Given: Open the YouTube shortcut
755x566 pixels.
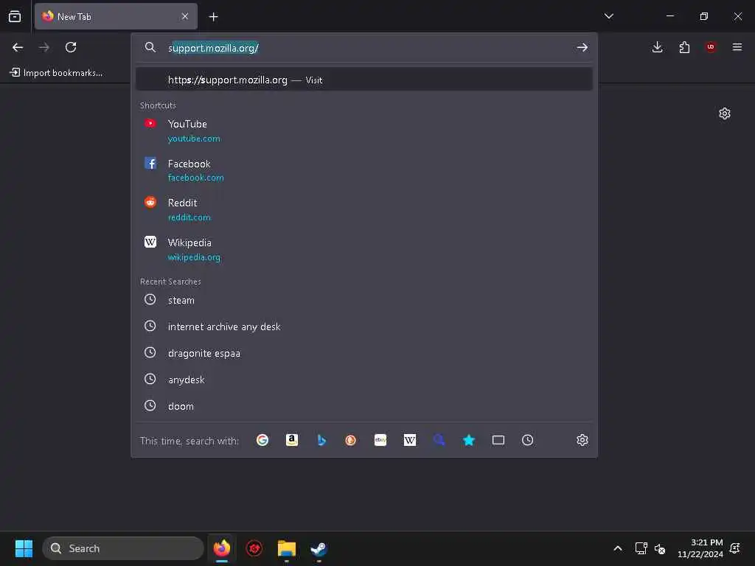Looking at the screenshot, I should tap(364, 131).
